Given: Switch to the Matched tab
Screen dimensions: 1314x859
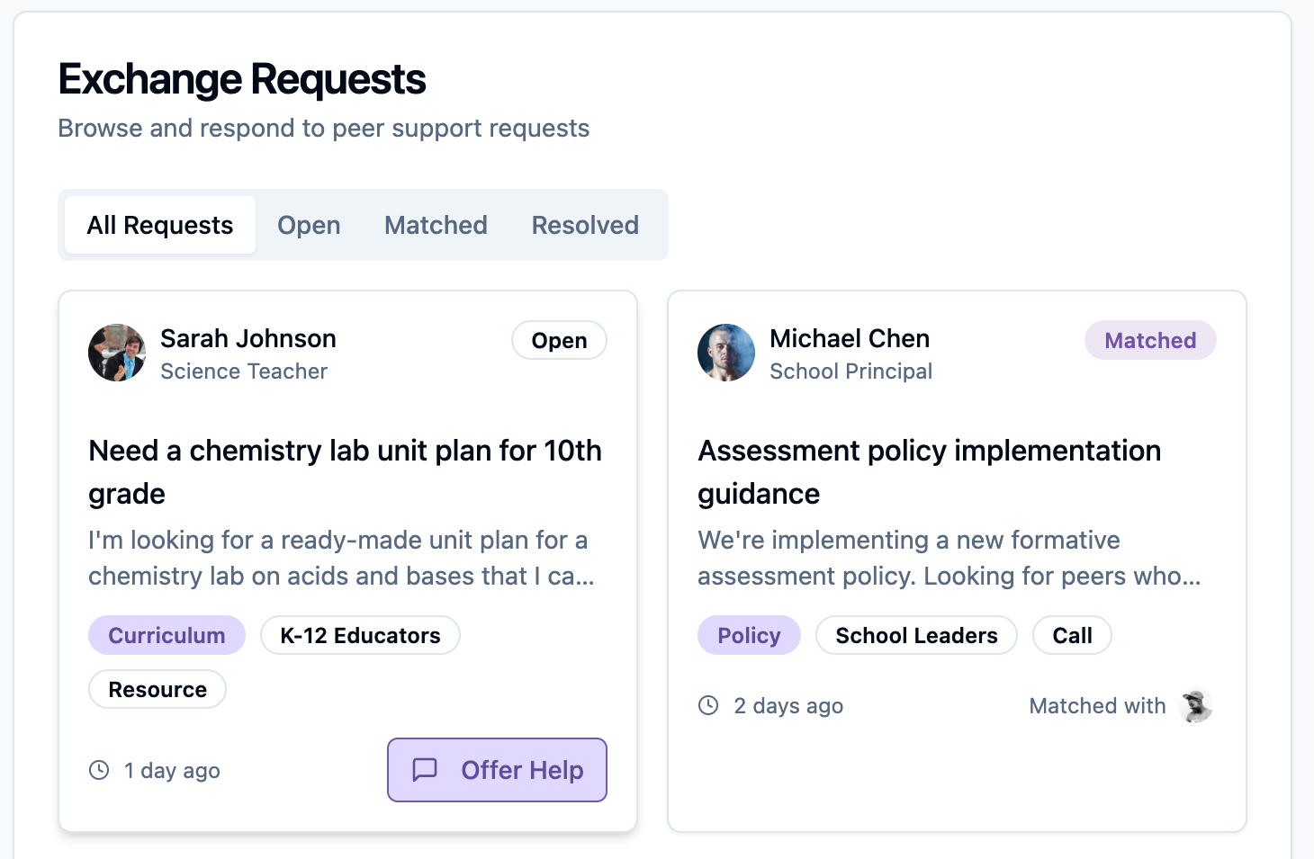Looking at the screenshot, I should click(436, 225).
